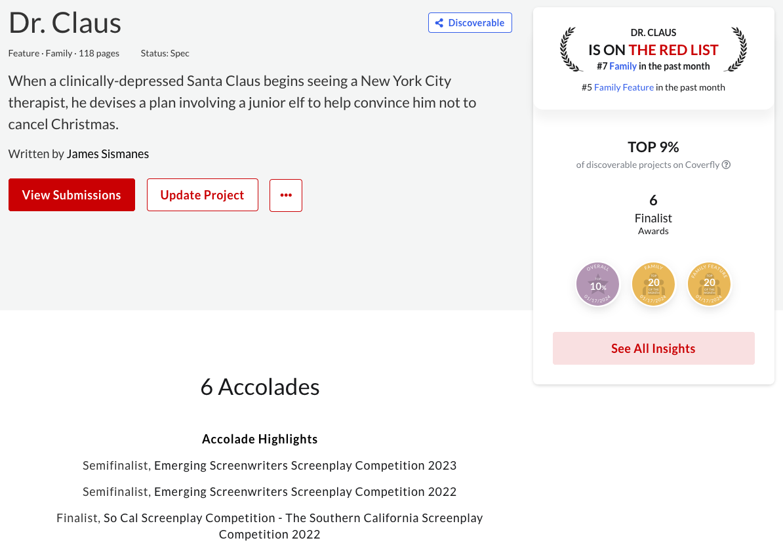
Task: Open Emerging Screenwriters Screenplay Competition 2022 accolade
Action: (305, 492)
